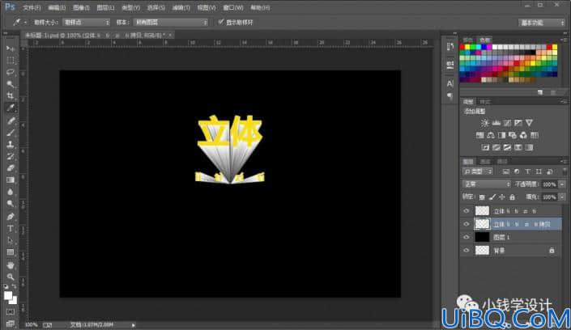Open the layer blend mode dropdown
This screenshot has width=571, height=330.
point(487,184)
